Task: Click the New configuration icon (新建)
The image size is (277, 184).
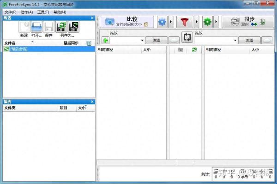Action: pyautogui.click(x=24, y=27)
